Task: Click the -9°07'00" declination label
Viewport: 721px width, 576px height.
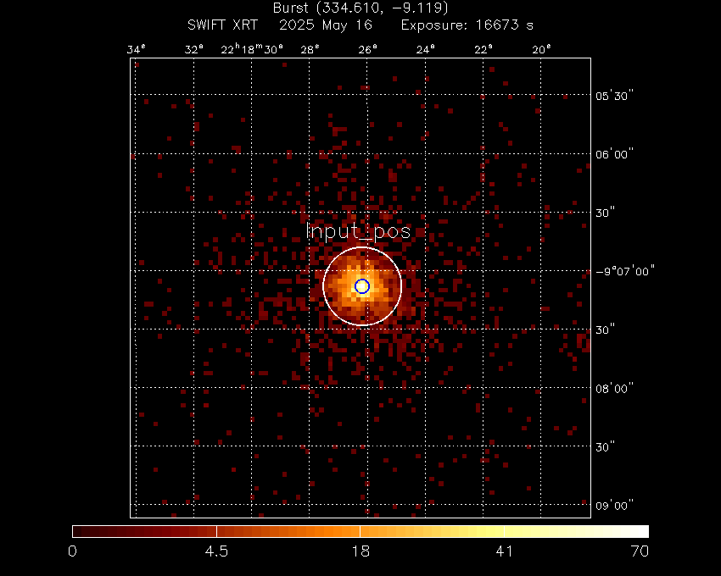Action: click(625, 271)
